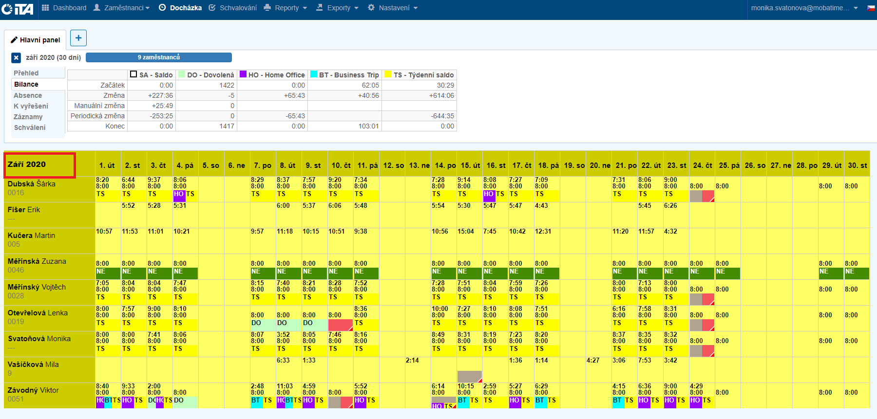This screenshot has width=877, height=419.
Task: Open Schvalování via its checkmark icon
Action: (212, 8)
